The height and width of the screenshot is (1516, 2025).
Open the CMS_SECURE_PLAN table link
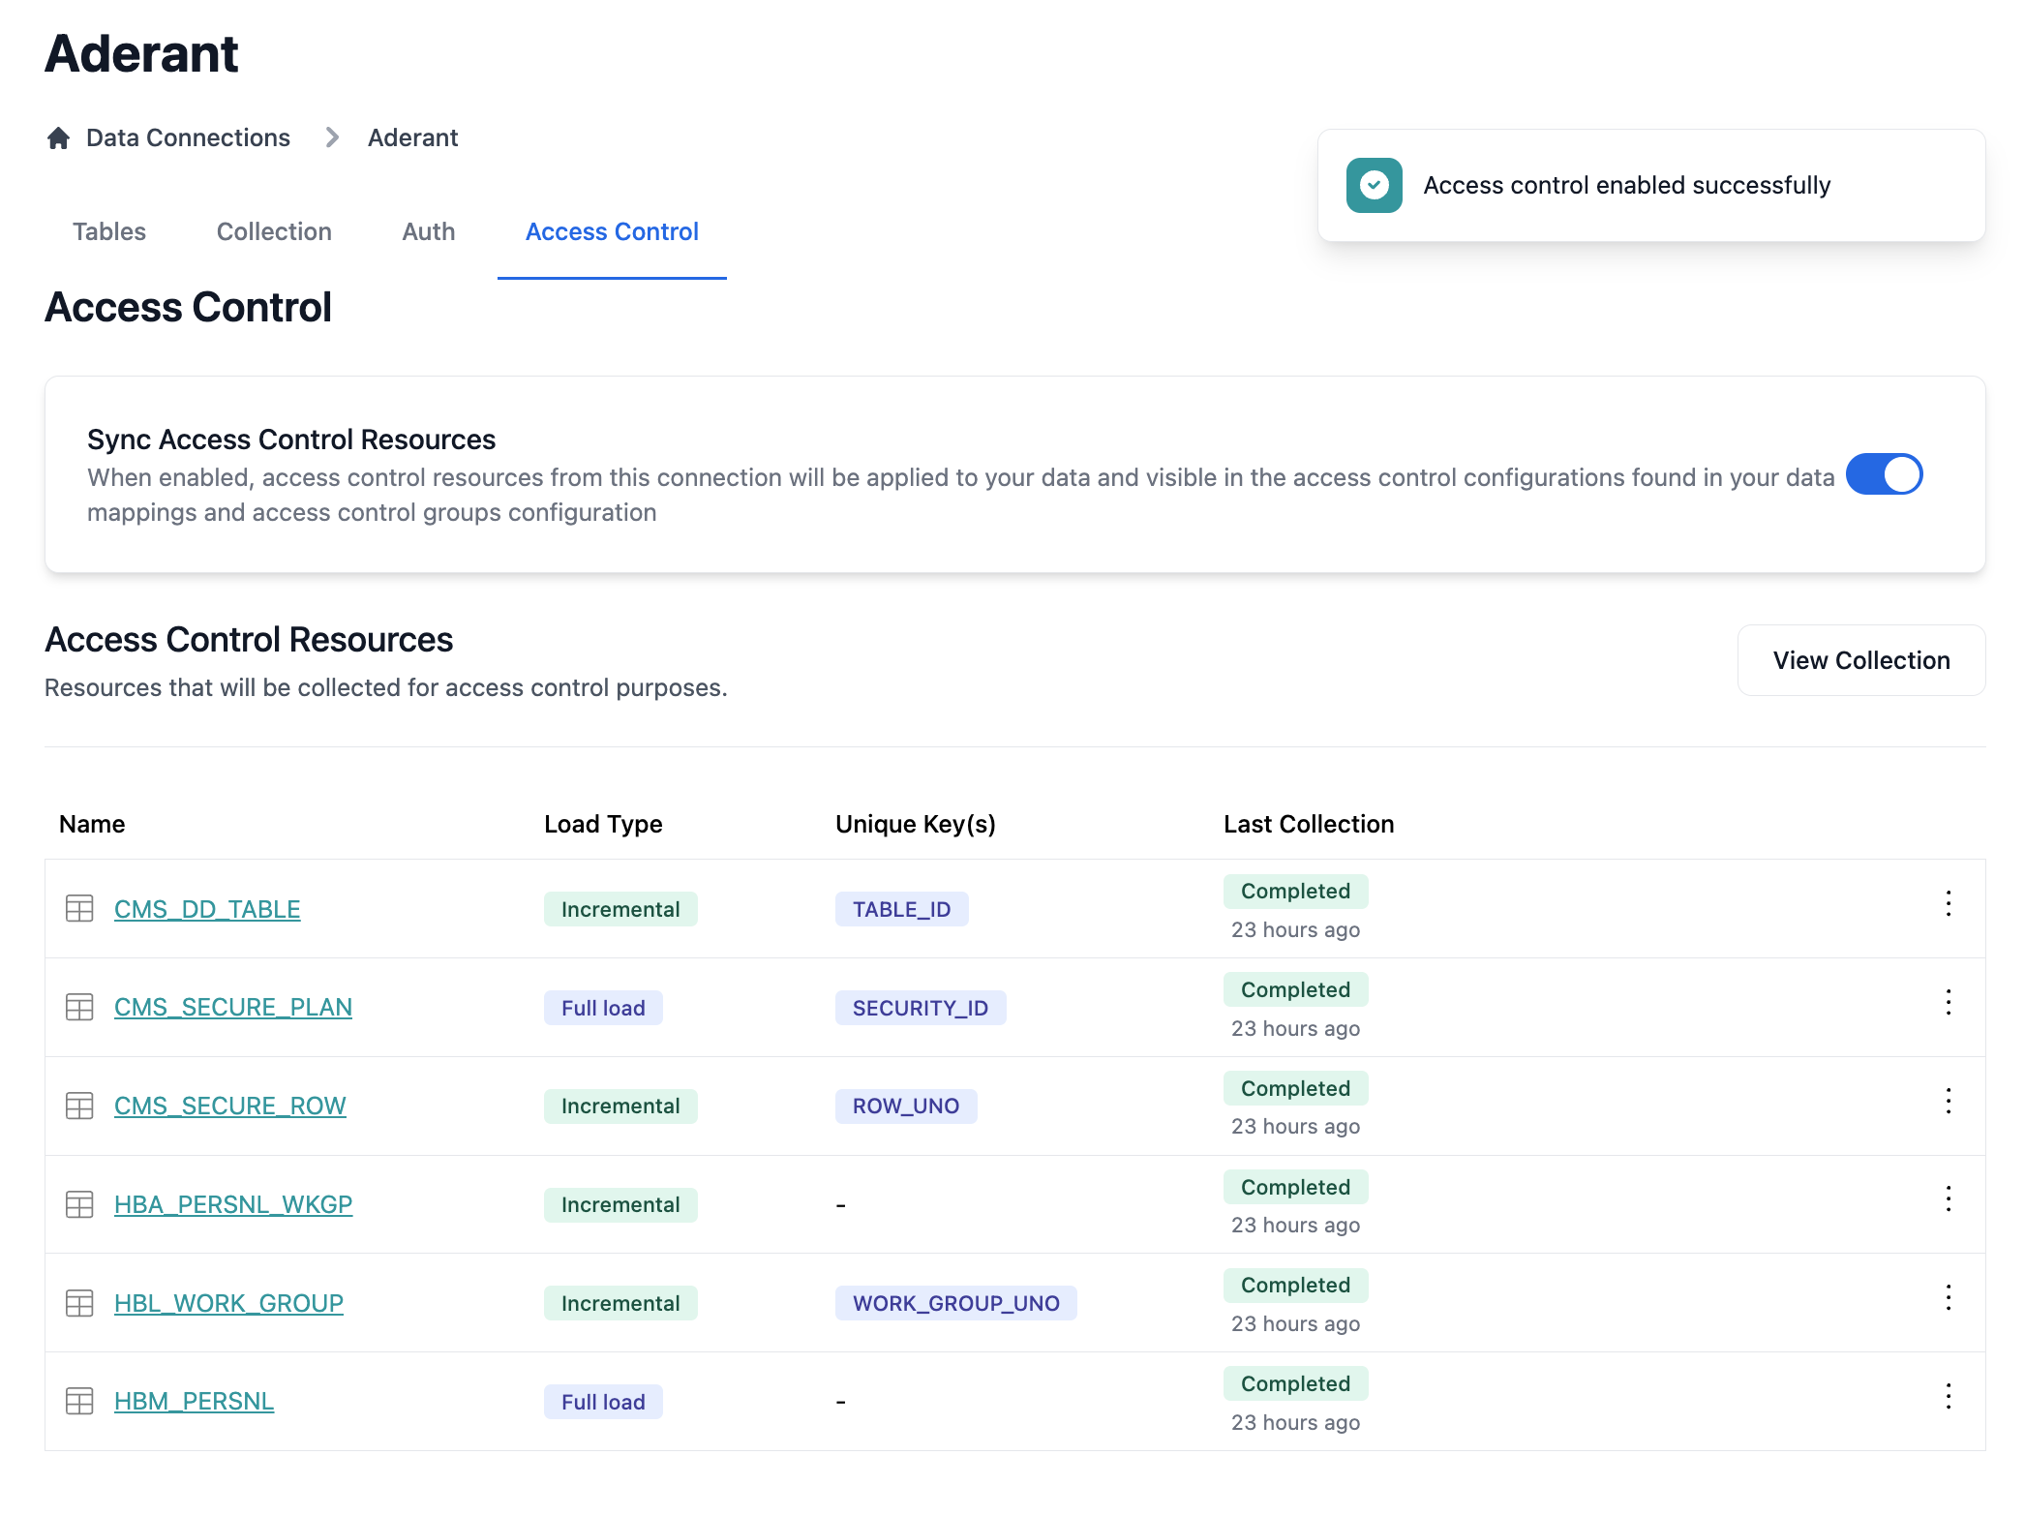233,1008
